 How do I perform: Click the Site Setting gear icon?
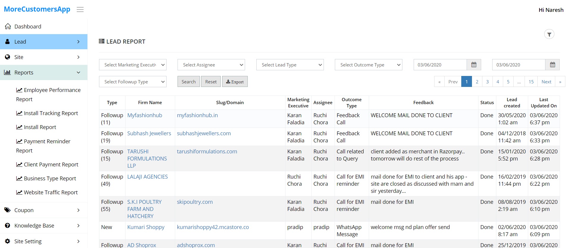8,241
